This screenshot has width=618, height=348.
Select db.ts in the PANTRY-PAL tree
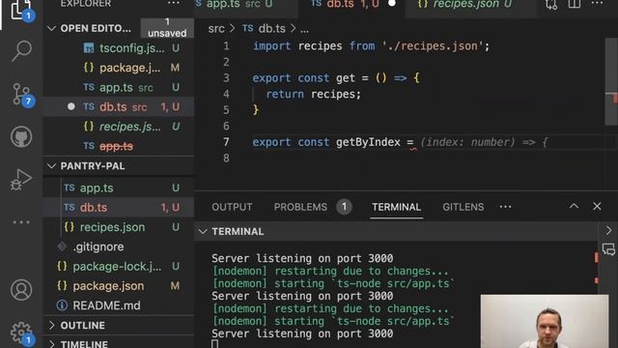tap(118, 208)
